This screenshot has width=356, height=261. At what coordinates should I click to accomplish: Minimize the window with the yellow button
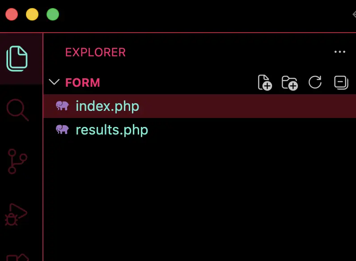(32, 14)
